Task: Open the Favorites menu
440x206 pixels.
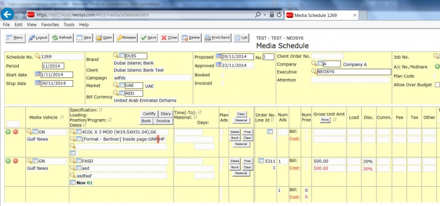Action: tap(50, 25)
